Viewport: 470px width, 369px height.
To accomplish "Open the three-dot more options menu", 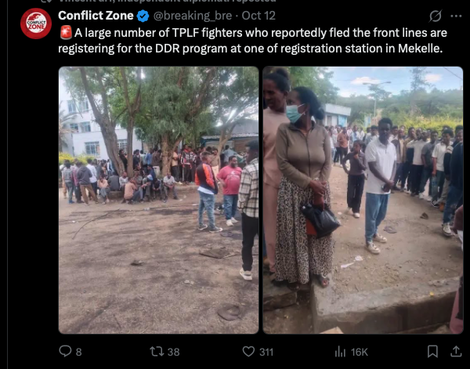I will [456, 16].
